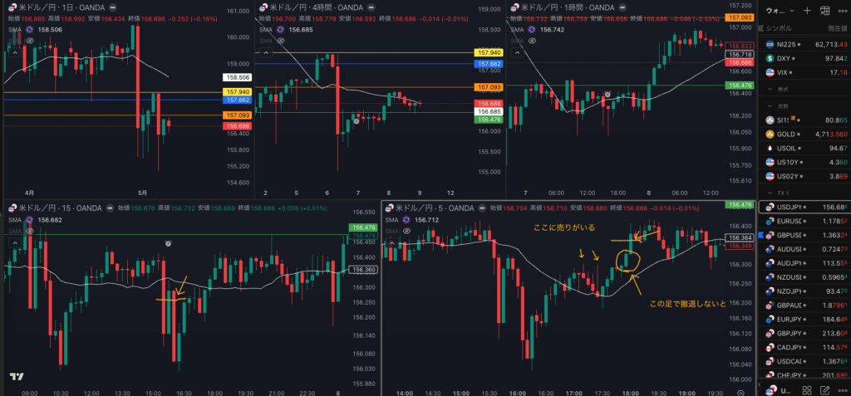This screenshot has height=396, width=851.
Task: Collapse the 株式 section in the watchlist
Action: pos(769,89)
